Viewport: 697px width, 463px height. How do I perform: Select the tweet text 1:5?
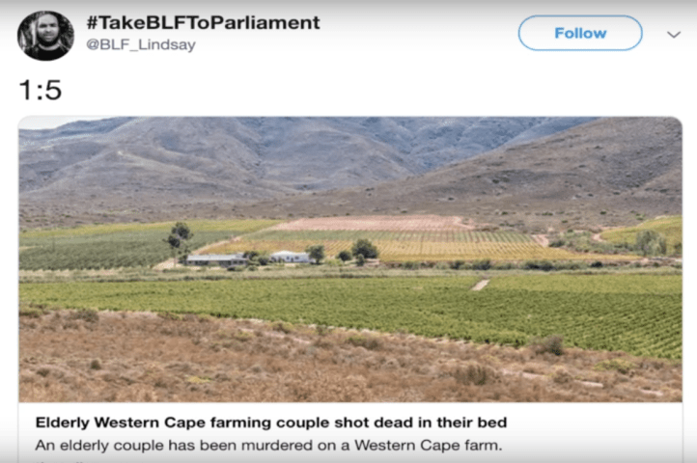(40, 91)
